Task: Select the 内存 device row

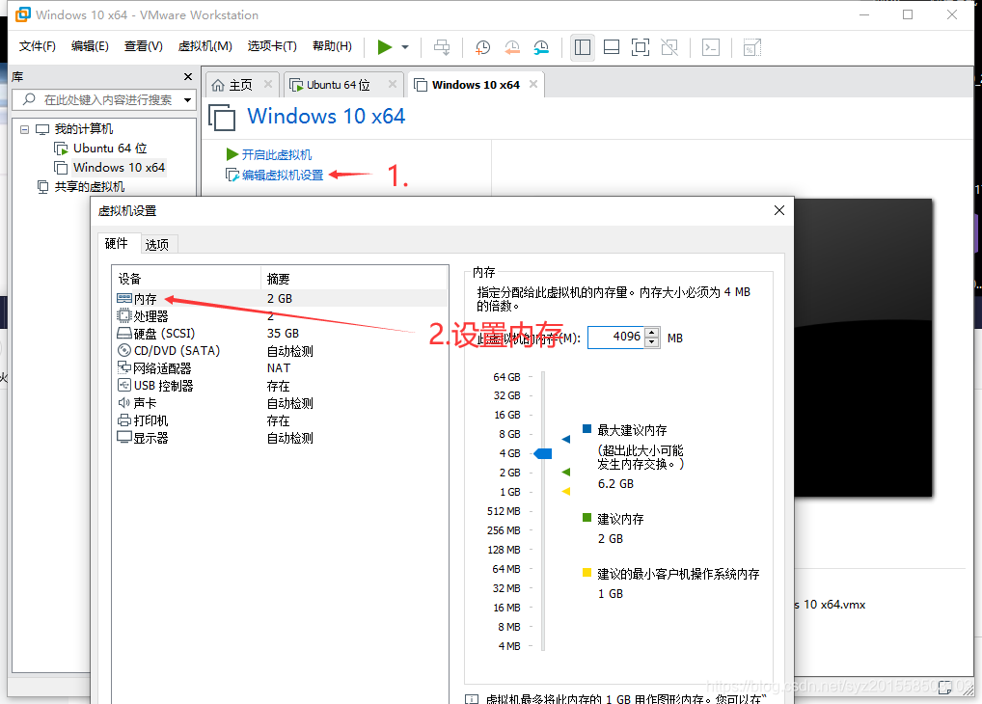Action: (280, 299)
